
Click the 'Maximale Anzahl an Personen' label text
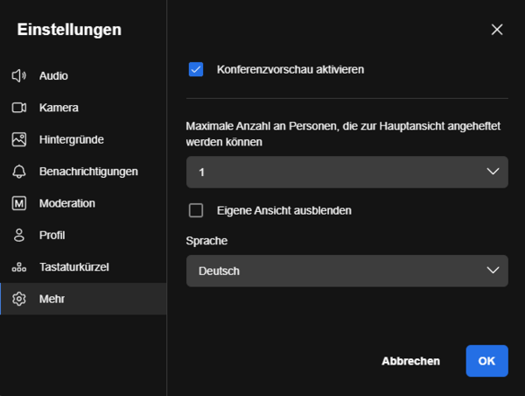pyautogui.click(x=343, y=134)
